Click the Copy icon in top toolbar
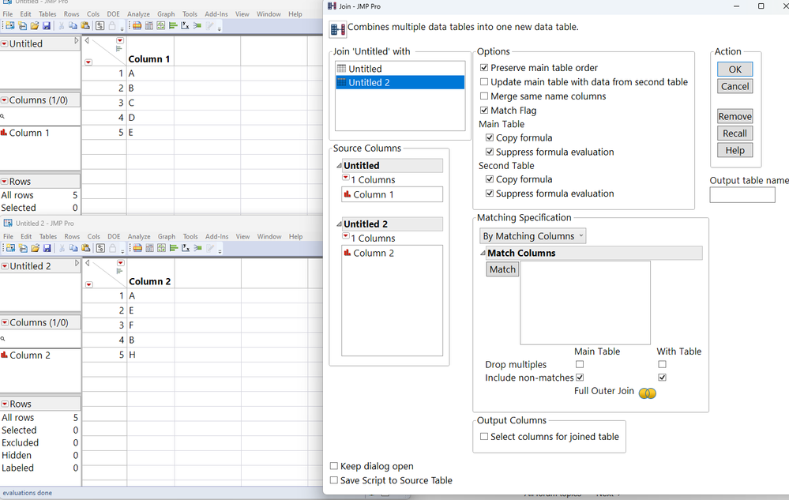789x500 pixels. (x=73, y=25)
